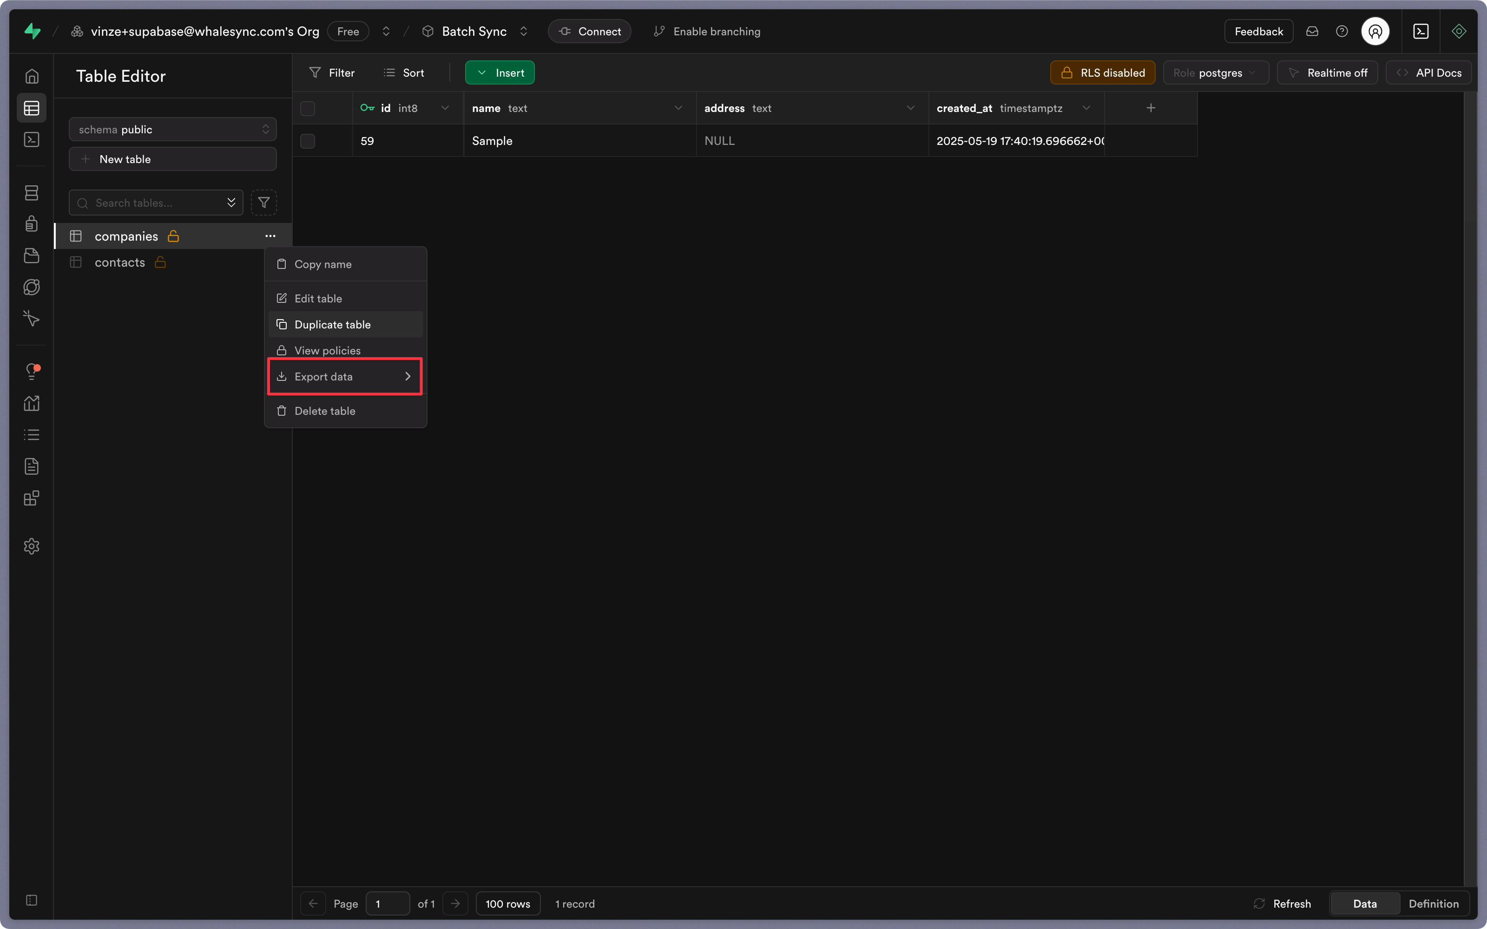
Task: Select Edit table in context menu
Action: [345, 299]
